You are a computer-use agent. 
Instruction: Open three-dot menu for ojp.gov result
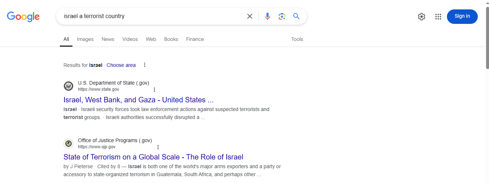point(158,147)
